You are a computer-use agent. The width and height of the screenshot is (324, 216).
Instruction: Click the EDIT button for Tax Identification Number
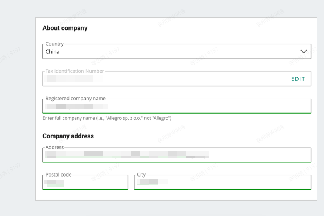click(x=298, y=79)
